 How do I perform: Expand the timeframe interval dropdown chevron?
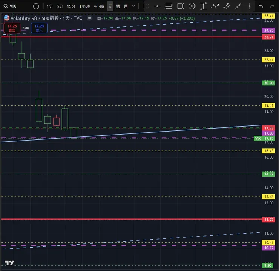coord(133,6)
